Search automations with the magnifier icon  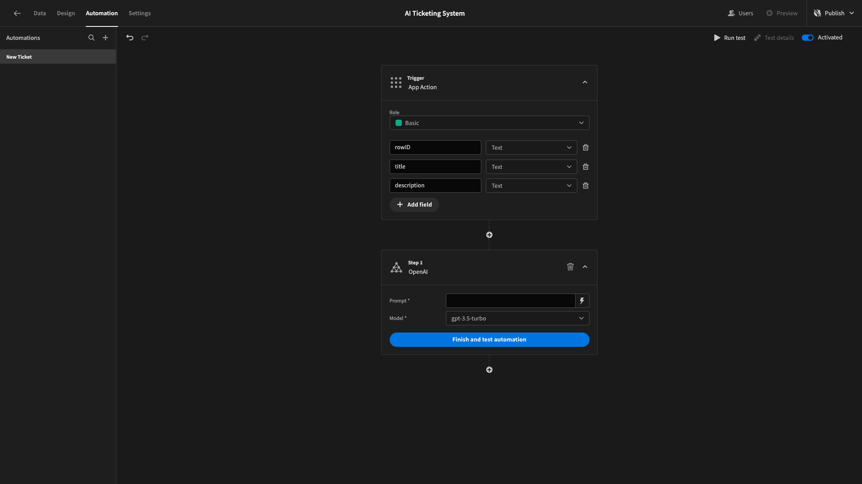[92, 38]
